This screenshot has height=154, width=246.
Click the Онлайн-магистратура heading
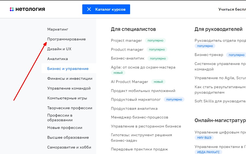click(x=220, y=120)
